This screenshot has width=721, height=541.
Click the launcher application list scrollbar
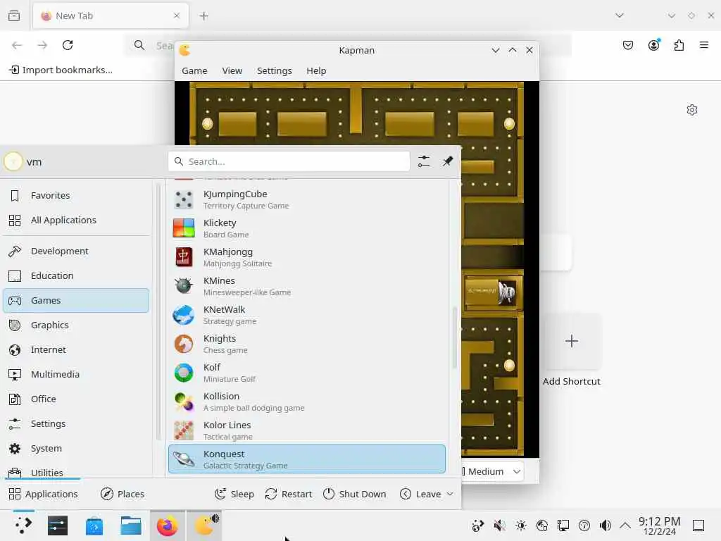[x=455, y=337]
